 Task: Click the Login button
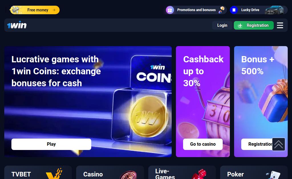pos(222,25)
